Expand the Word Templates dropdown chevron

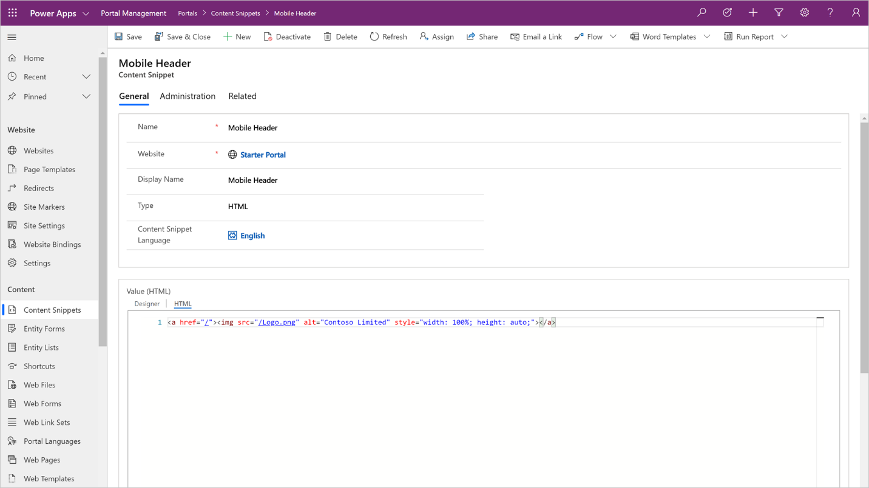coord(707,37)
